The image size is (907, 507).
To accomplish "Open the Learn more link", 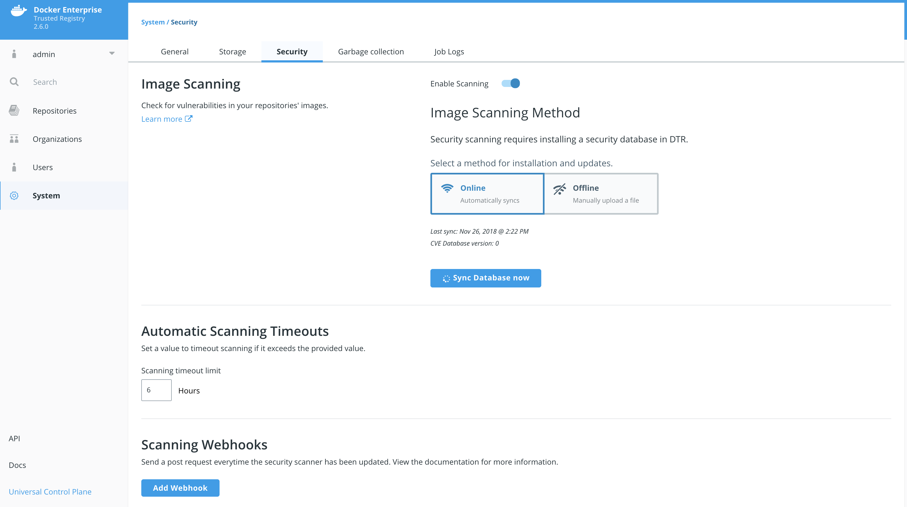I will click(x=167, y=119).
